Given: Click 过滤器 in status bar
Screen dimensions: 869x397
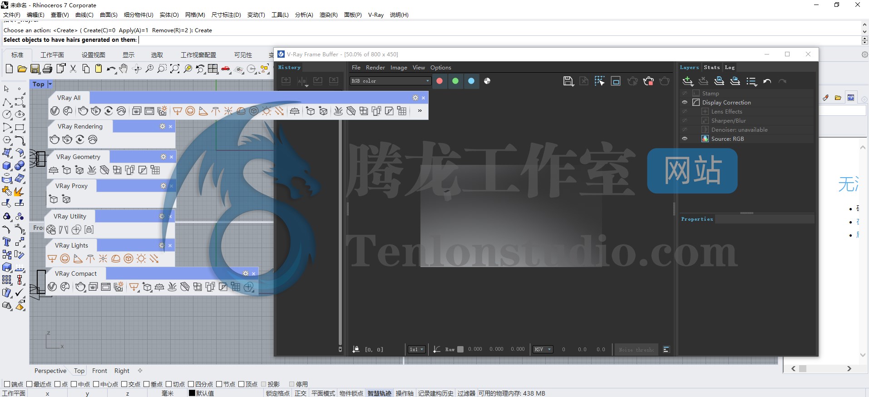Looking at the screenshot, I should (466, 393).
